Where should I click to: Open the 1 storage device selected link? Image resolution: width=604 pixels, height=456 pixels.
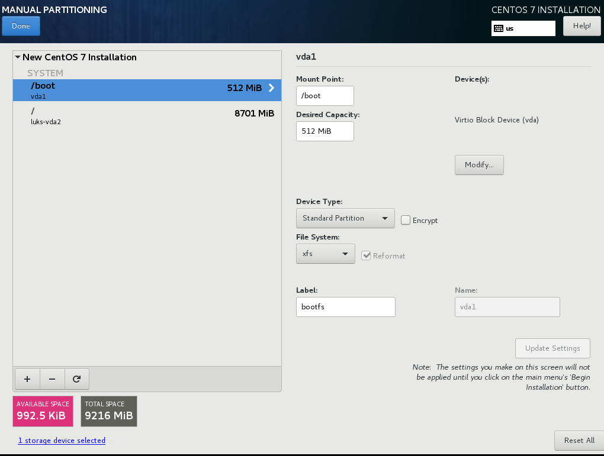[62, 441]
